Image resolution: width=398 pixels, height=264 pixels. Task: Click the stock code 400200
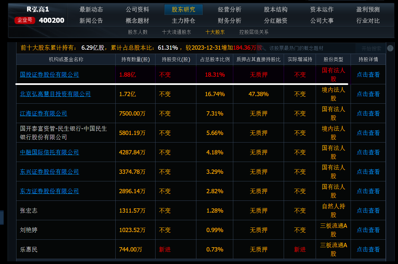point(52,20)
